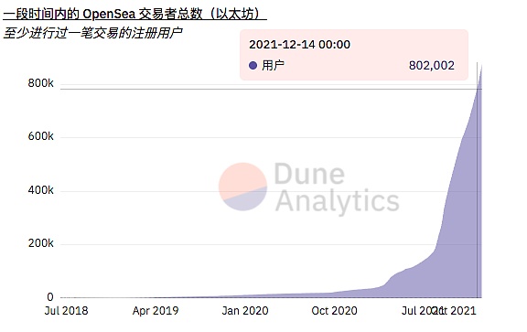Click the chart title mentioning OpenSea
The height and width of the screenshot is (332, 527).
click(134, 14)
